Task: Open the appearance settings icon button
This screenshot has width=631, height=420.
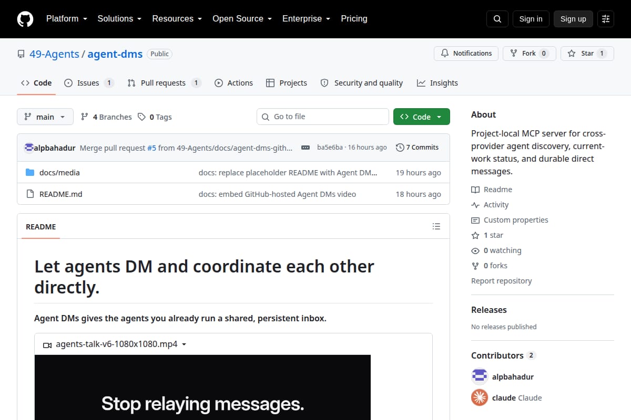Action: click(x=606, y=19)
